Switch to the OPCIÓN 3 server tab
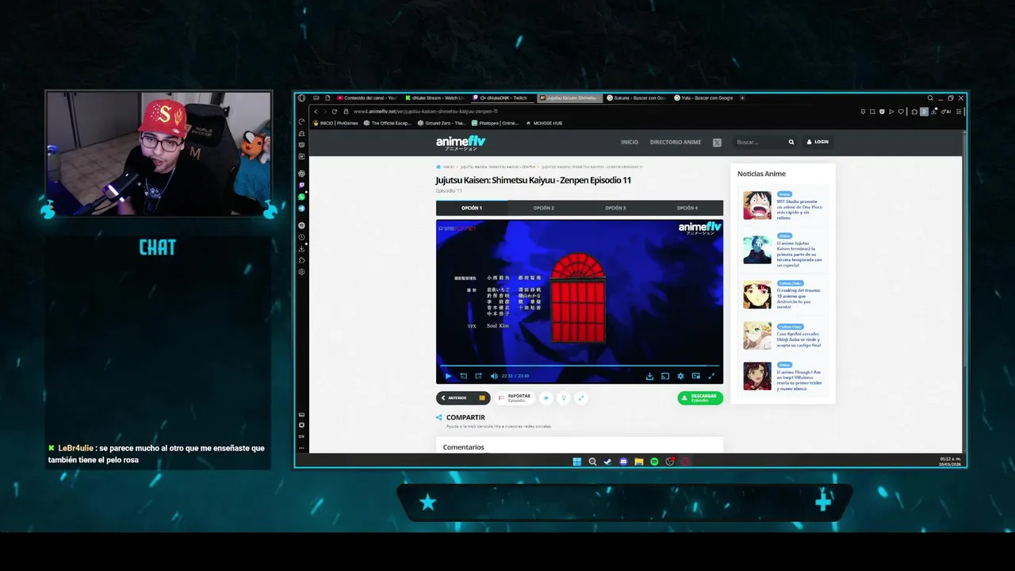Image resolution: width=1015 pixels, height=571 pixels. pos(615,208)
